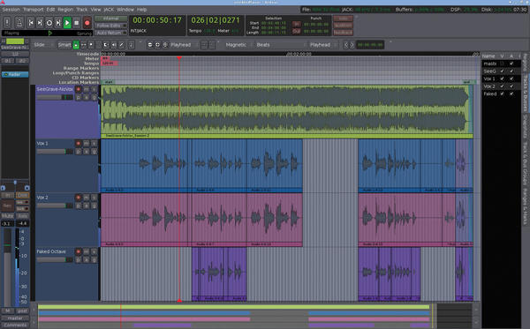Record-enable the SeeGrave-NoVox track
This screenshot has height=329, width=530.
pos(78,89)
